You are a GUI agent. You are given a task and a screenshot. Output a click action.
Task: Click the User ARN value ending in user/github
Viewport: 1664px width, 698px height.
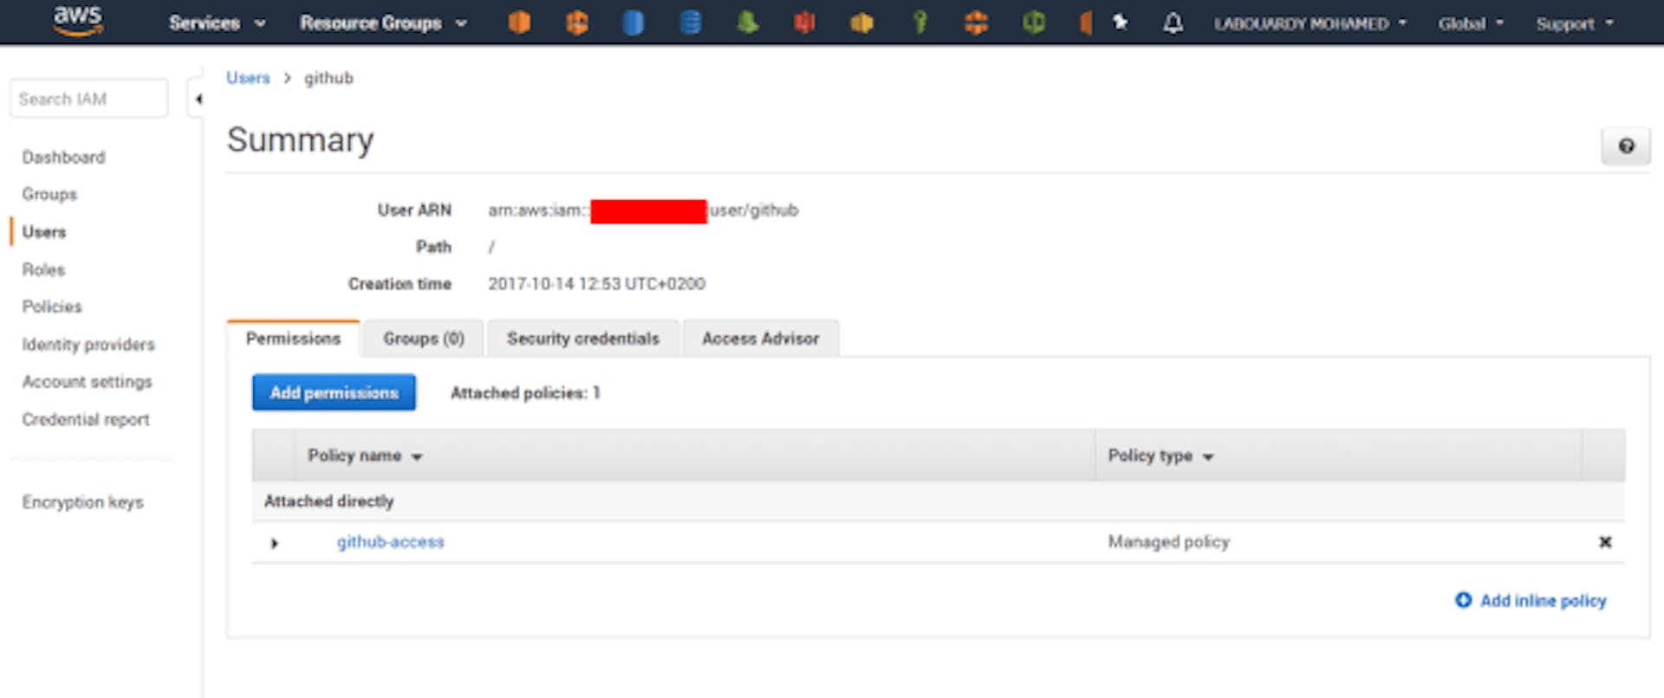[643, 210]
